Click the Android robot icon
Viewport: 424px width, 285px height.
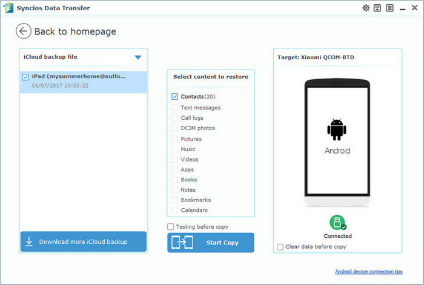click(337, 129)
